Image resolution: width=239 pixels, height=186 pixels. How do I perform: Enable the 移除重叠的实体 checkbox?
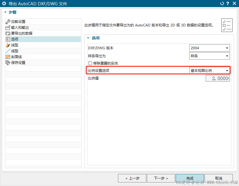[90, 63]
